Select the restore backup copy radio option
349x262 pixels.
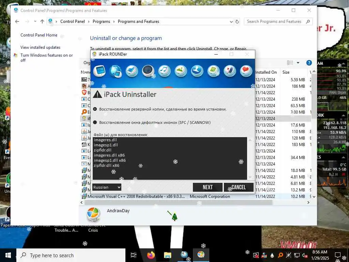(95, 109)
